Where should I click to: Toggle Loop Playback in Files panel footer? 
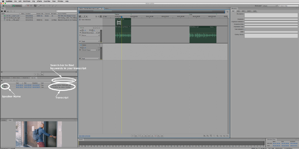(39, 74)
